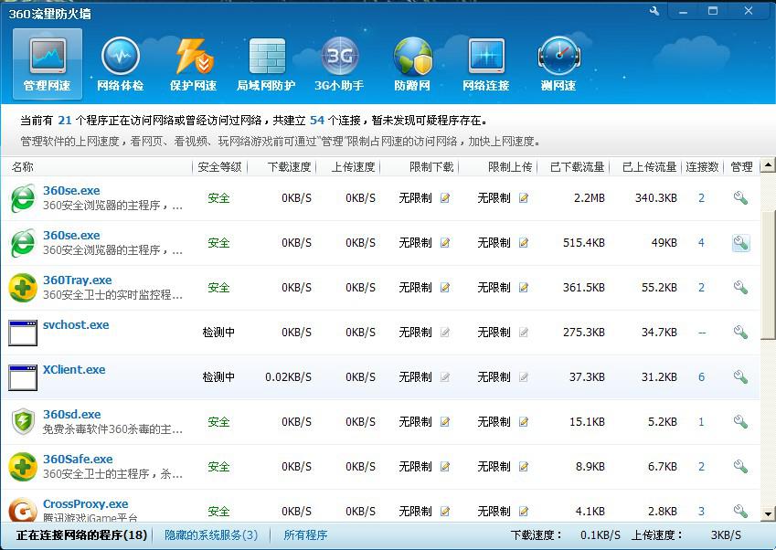Click wrench settings icon in title bar
Screen dimensions: 776x550
pyautogui.click(x=654, y=11)
